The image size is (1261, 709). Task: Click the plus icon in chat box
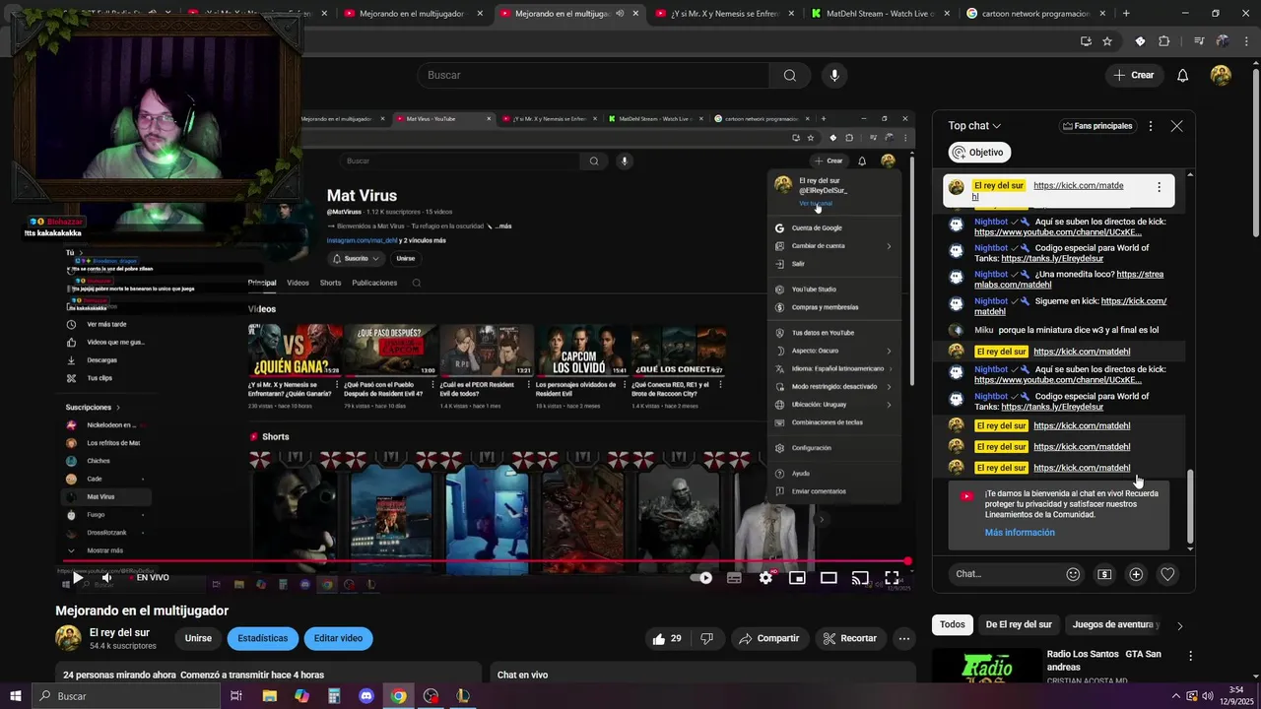point(1136,574)
